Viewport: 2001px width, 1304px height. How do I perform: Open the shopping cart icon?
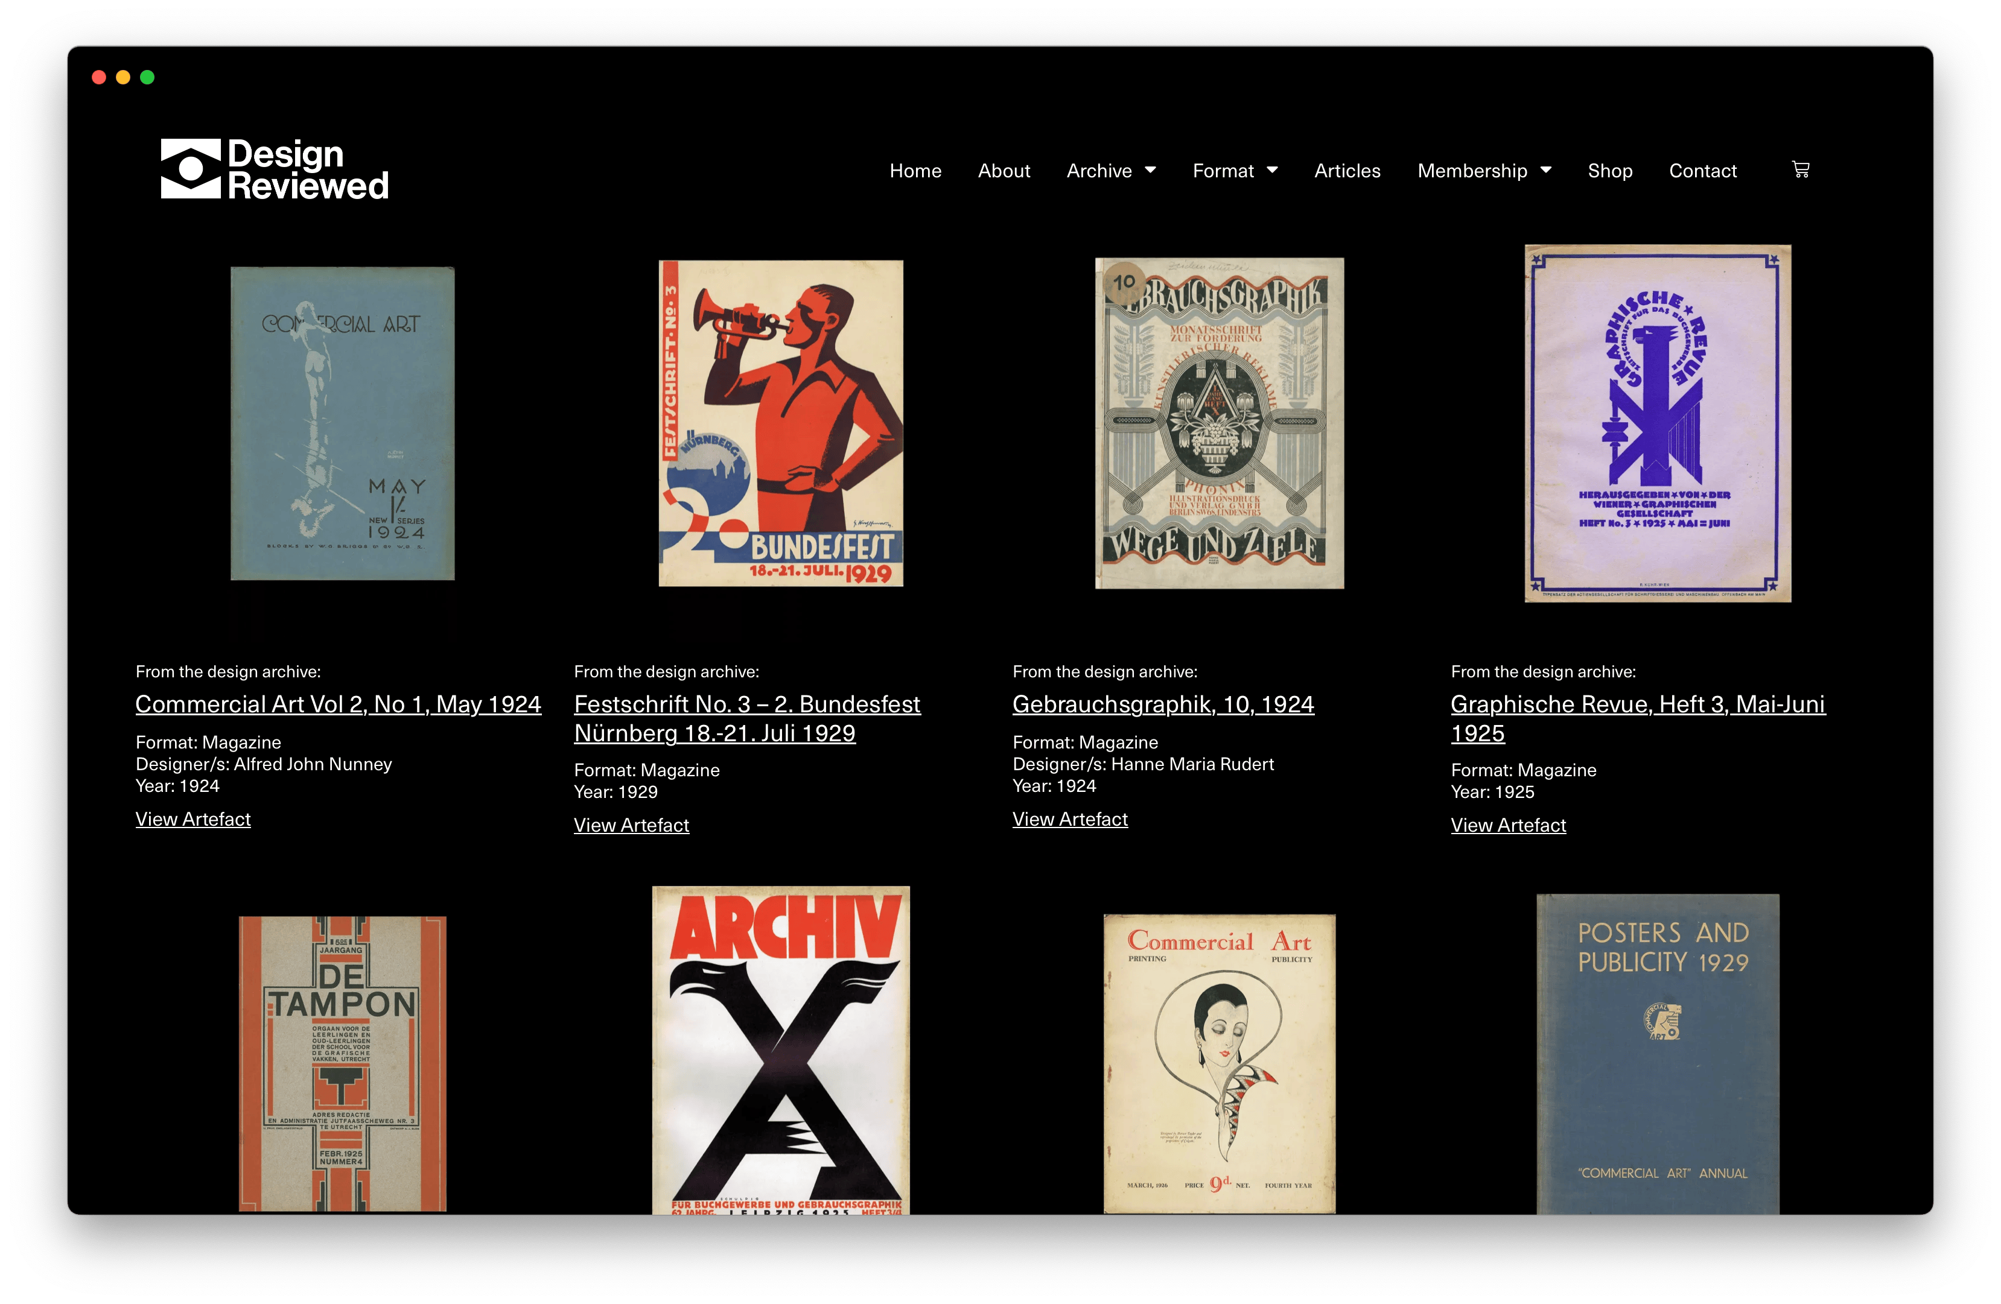pyautogui.click(x=1800, y=169)
